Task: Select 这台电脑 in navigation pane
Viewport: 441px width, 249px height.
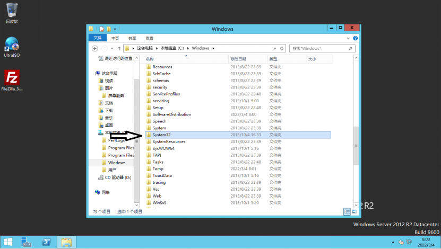Action: pos(106,73)
